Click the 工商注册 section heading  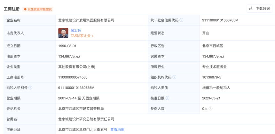[x=12, y=9]
